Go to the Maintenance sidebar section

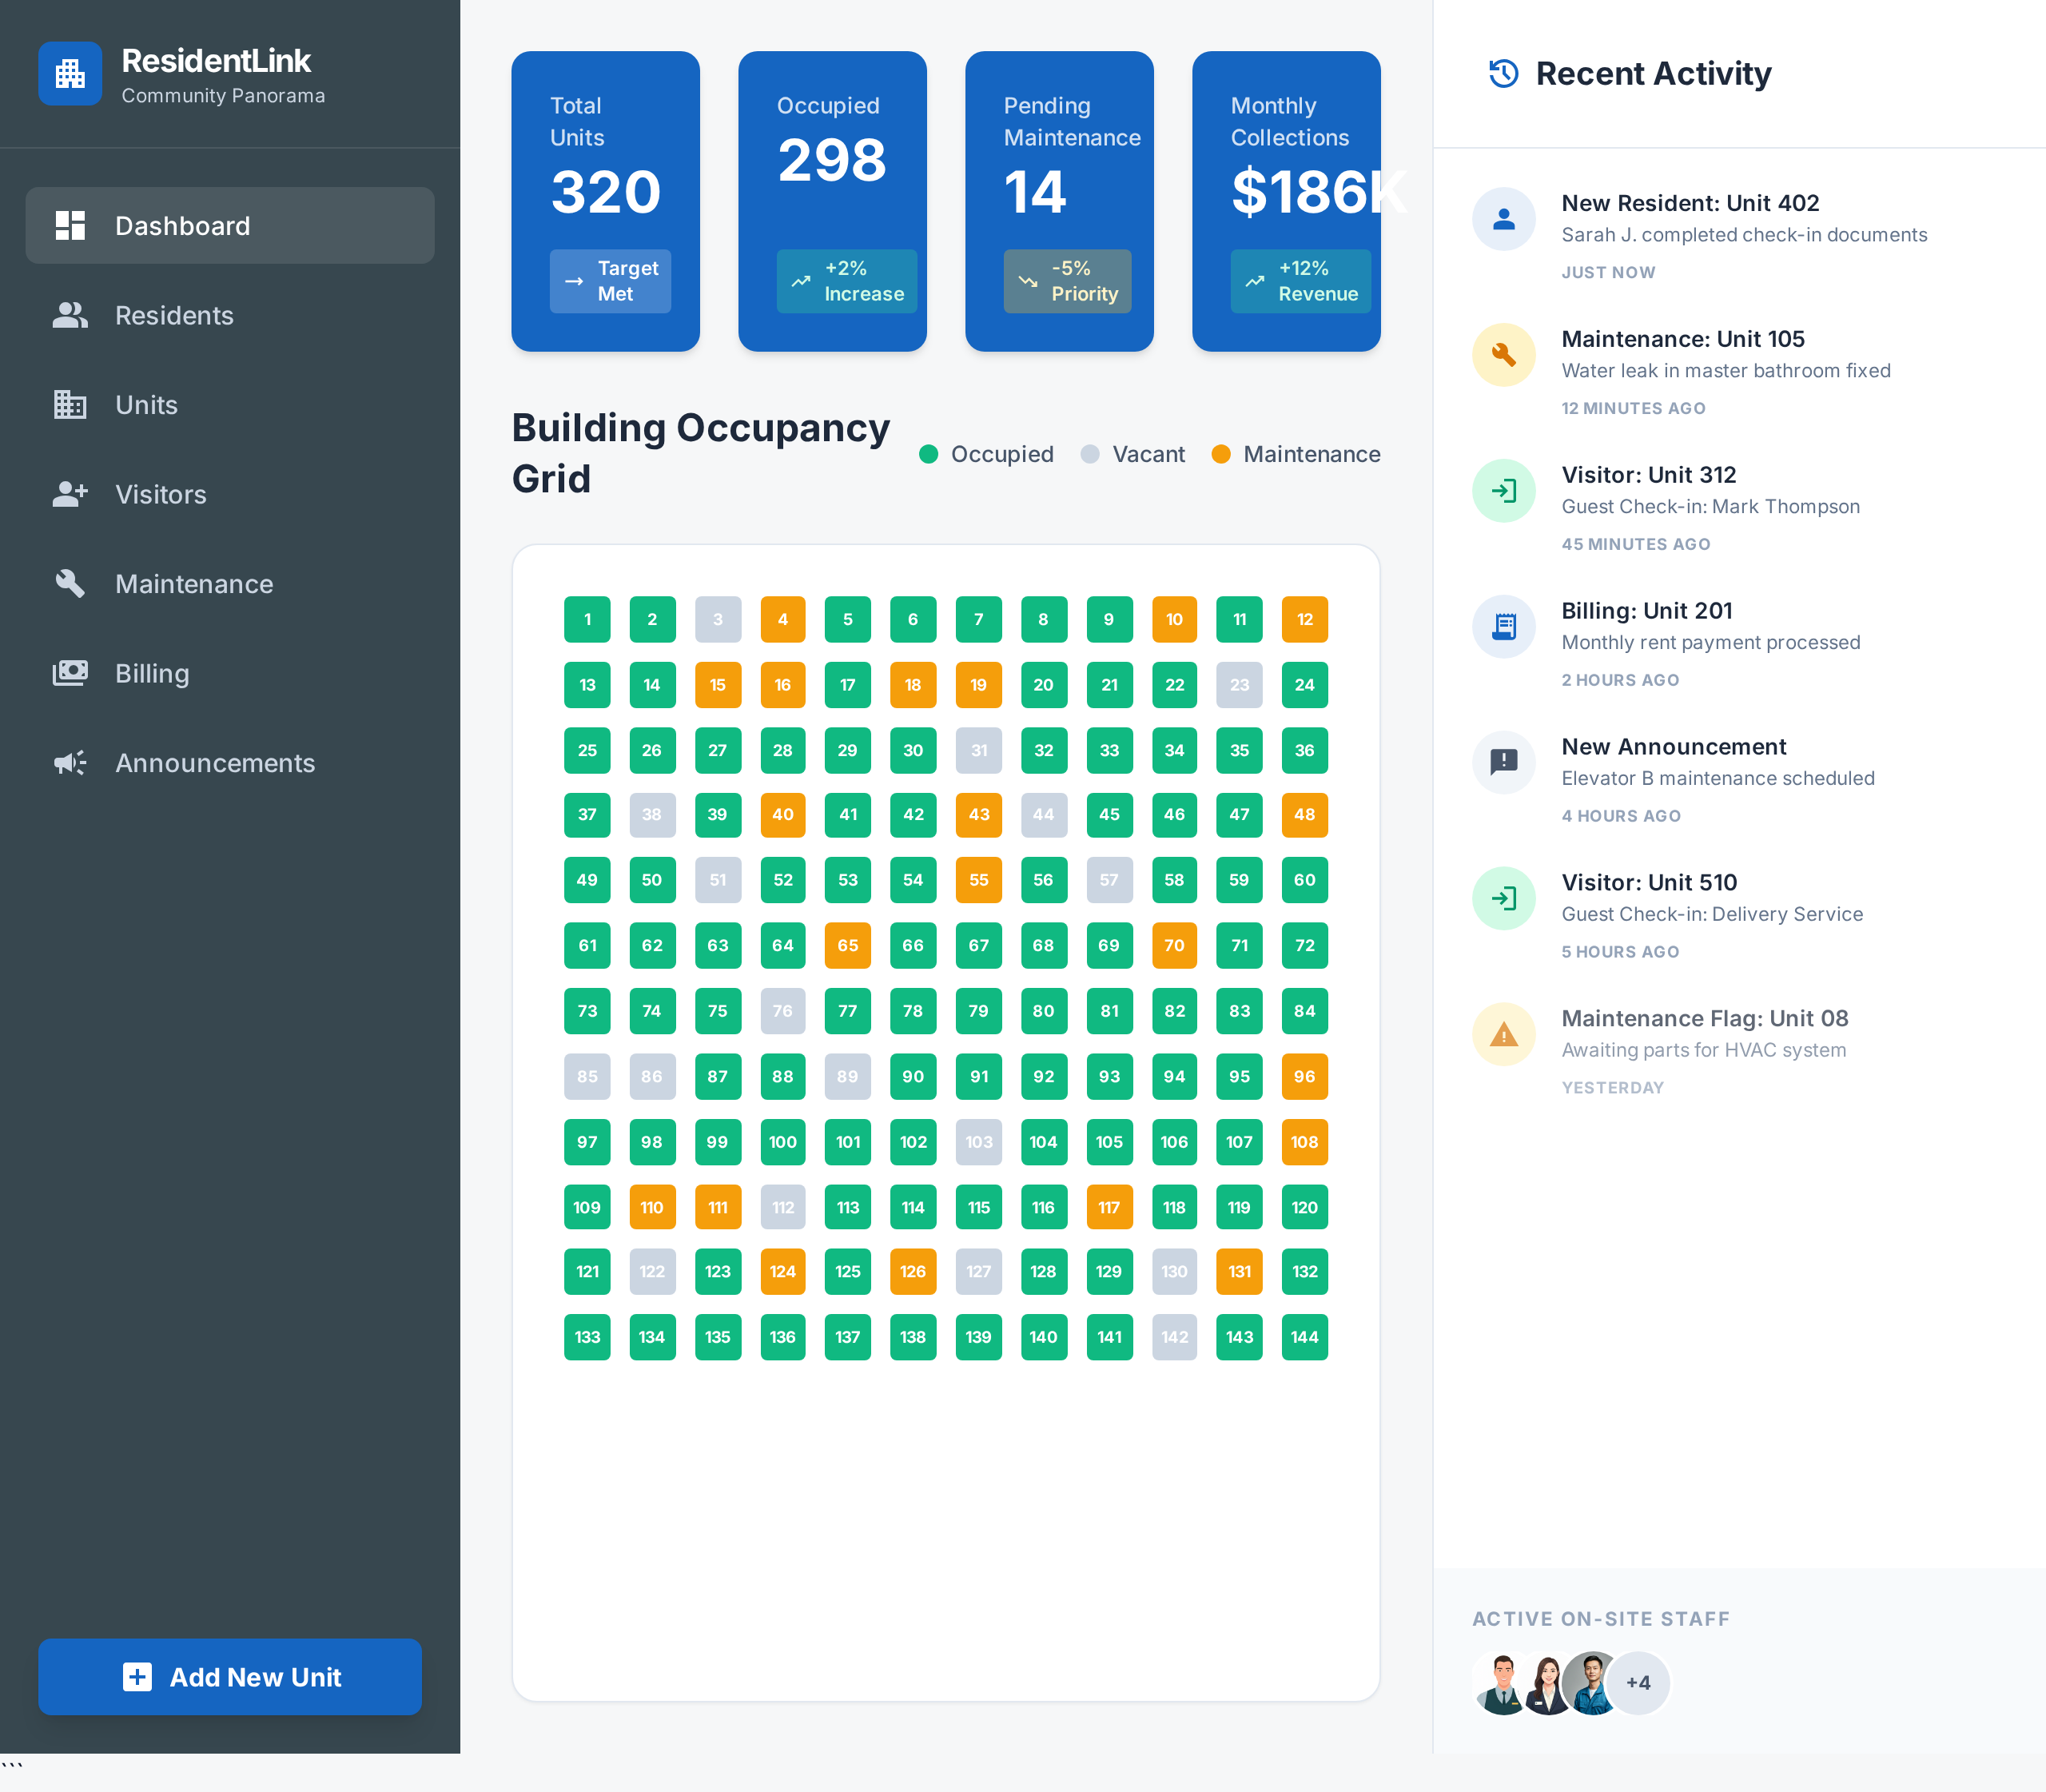tap(194, 584)
